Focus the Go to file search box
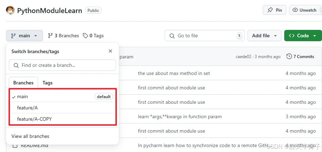 205,36
